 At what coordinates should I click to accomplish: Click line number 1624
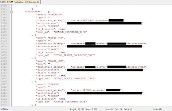coord(4,105)
